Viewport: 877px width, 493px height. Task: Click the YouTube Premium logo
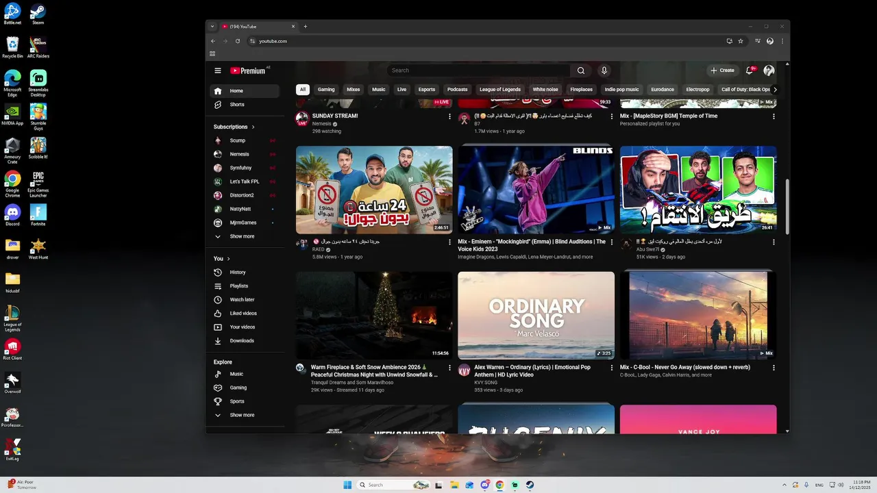[249, 71]
